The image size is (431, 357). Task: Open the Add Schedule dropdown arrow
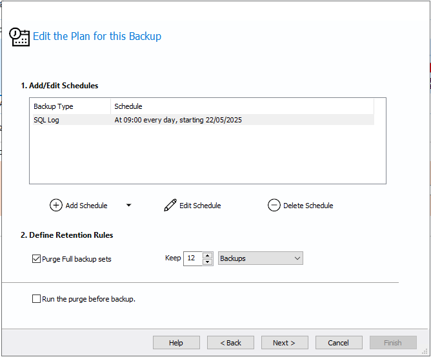(128, 205)
